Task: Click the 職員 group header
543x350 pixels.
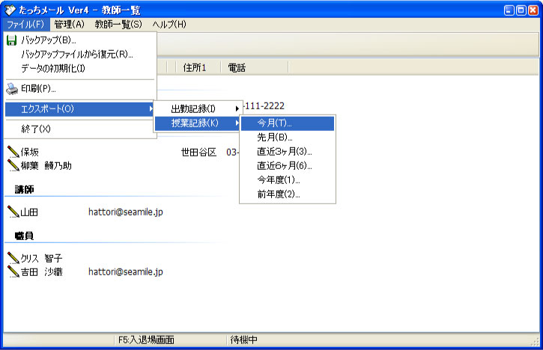Action: click(24, 236)
